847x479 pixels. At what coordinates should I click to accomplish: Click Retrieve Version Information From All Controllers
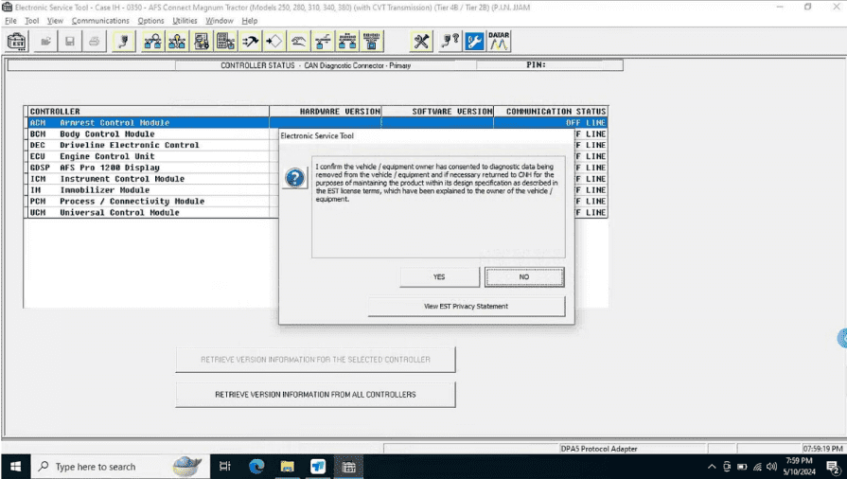pyautogui.click(x=315, y=394)
